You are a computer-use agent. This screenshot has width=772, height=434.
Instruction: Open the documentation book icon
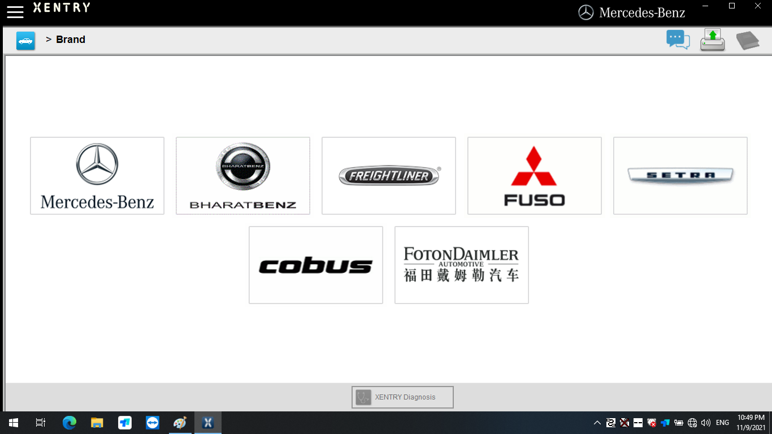(x=748, y=40)
